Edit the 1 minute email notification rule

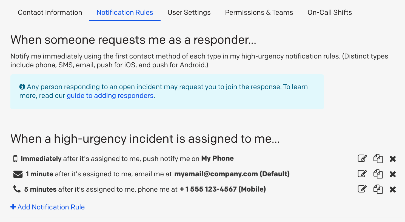pos(362,174)
